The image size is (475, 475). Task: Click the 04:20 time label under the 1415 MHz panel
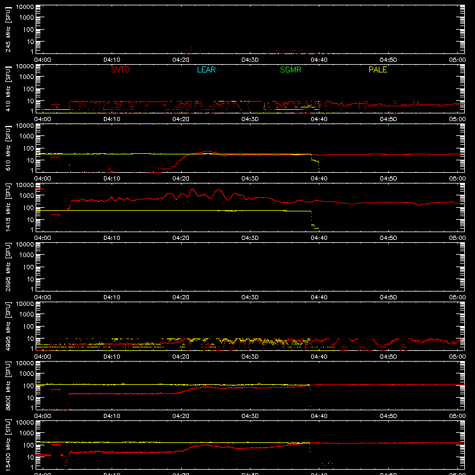click(181, 238)
